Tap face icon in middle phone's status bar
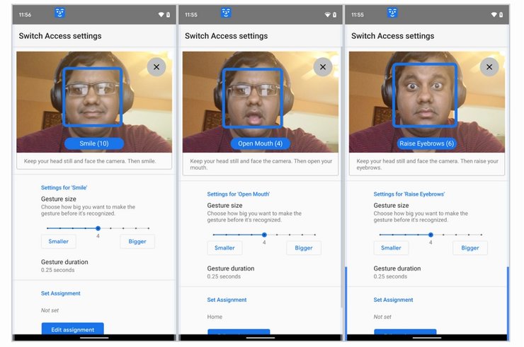The image size is (524, 347). (x=226, y=13)
